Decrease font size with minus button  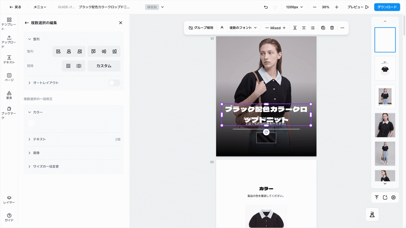tap(267, 28)
